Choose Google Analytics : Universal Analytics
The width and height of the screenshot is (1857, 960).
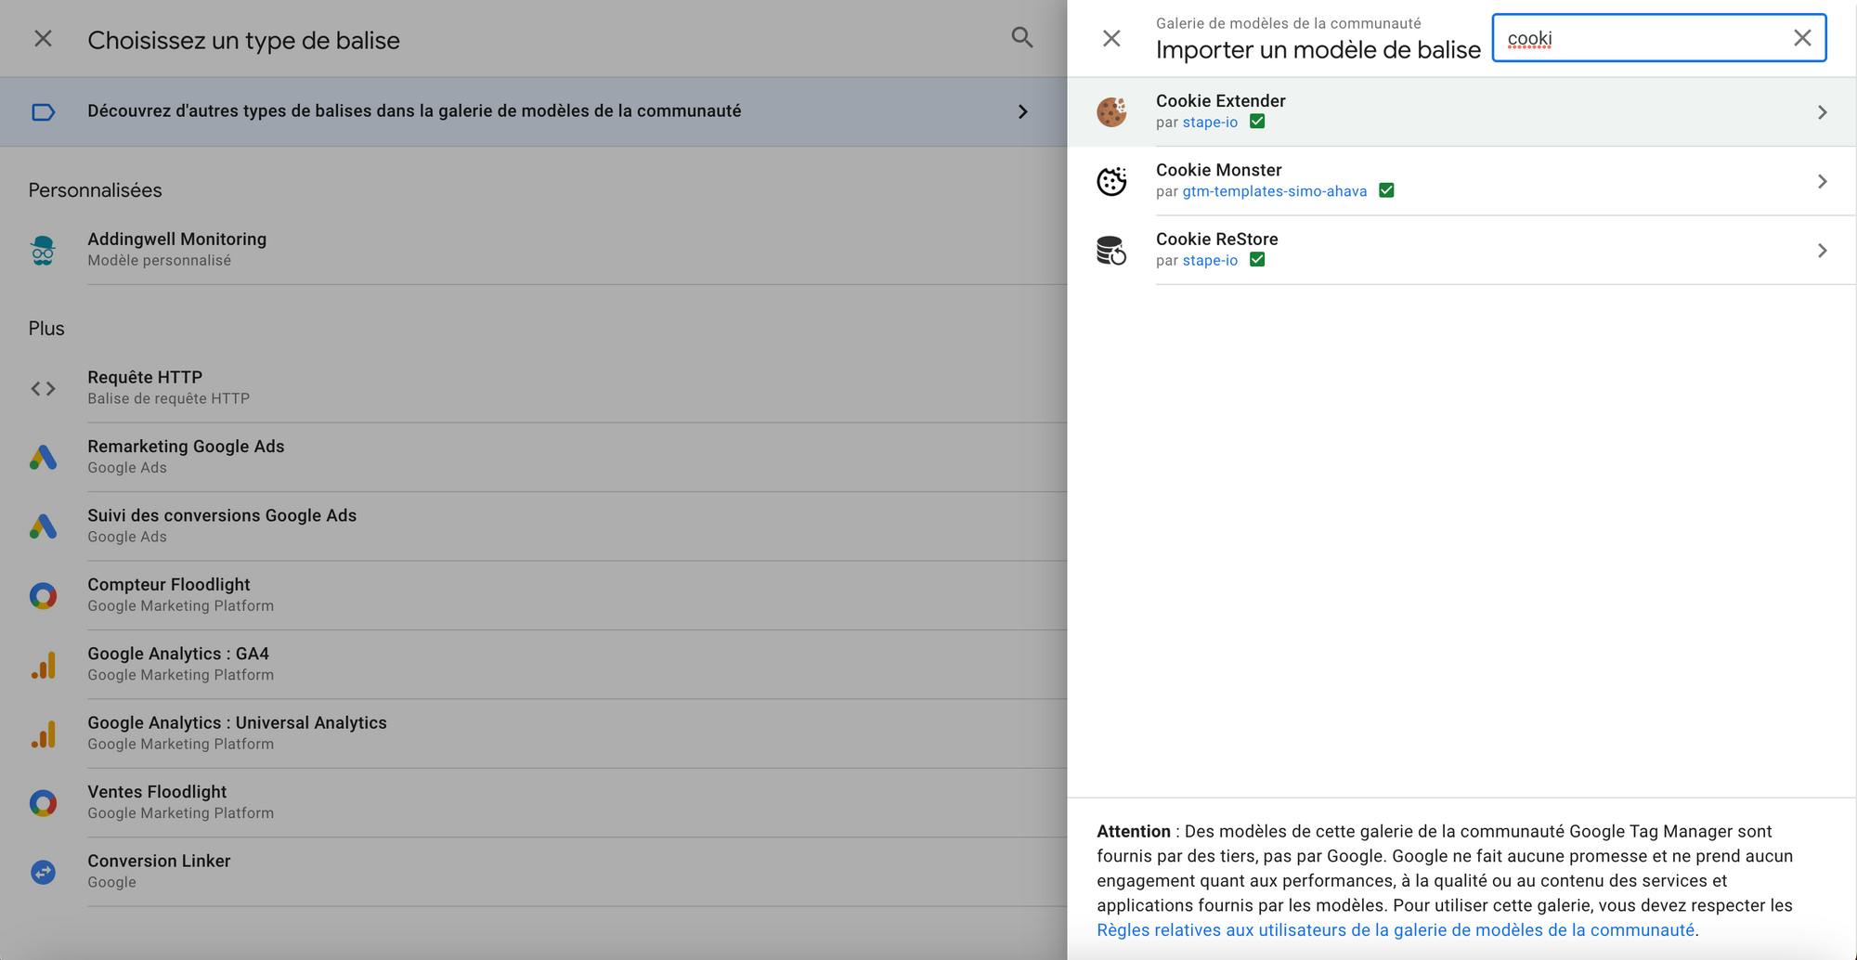tap(533, 733)
